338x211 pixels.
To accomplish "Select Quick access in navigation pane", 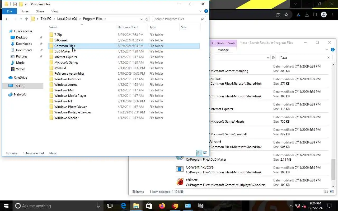I will [x=23, y=31].
